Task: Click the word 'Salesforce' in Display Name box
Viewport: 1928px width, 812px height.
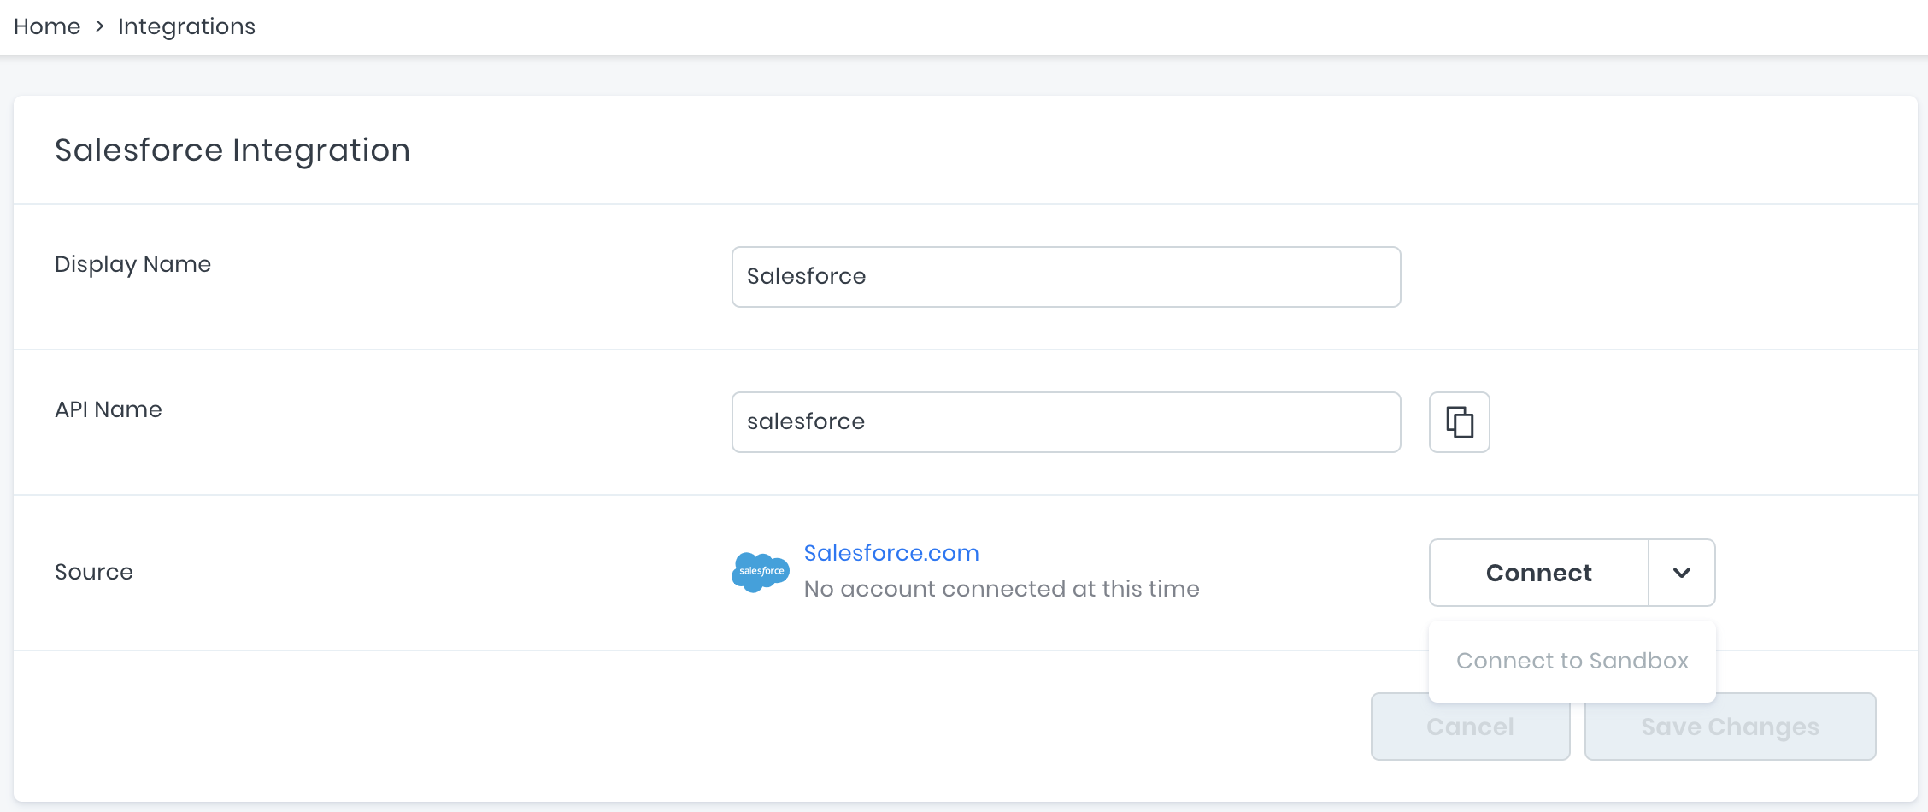Action: 806,277
